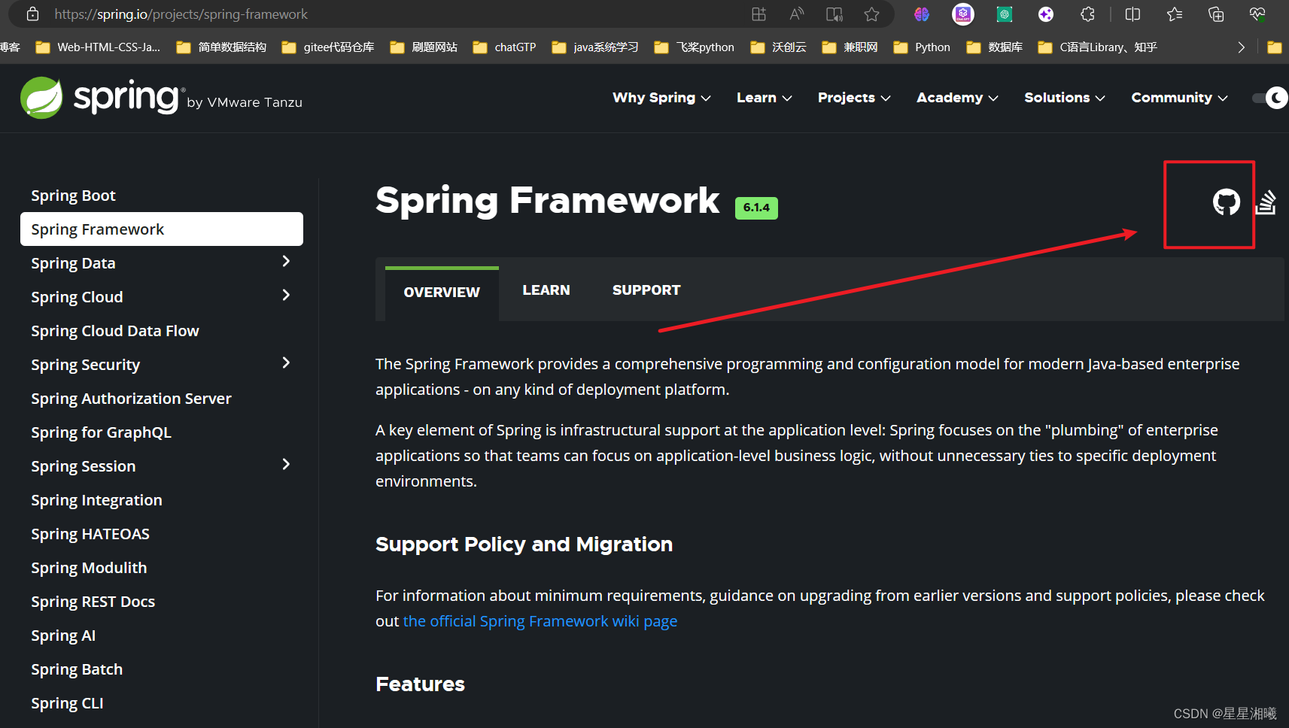Open the official Spring Framework wiki page link
Image resolution: width=1289 pixels, height=728 pixels.
(539, 620)
